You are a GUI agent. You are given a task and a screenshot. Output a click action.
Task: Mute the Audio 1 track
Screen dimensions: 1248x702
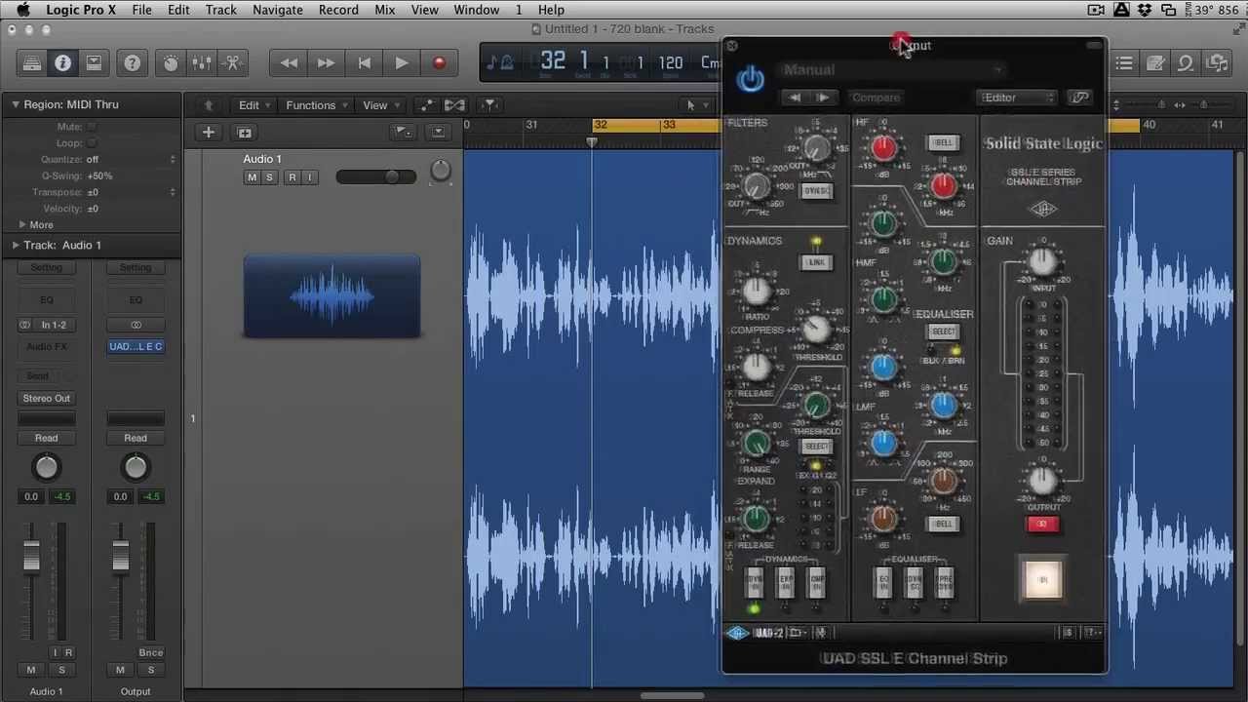click(252, 177)
